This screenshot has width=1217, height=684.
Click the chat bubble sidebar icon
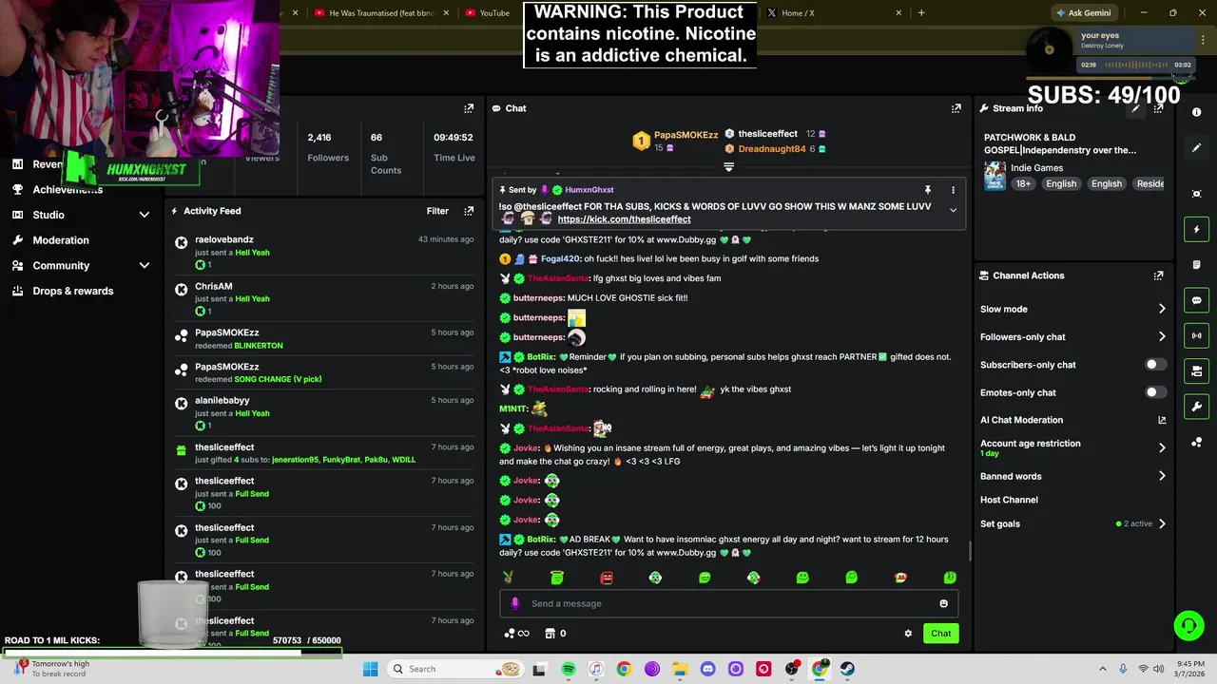coord(1196,300)
